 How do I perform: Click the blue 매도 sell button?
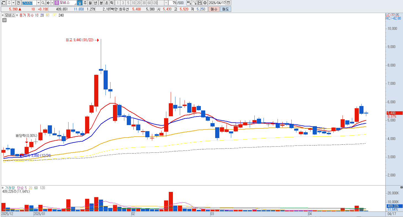click(226, 9)
